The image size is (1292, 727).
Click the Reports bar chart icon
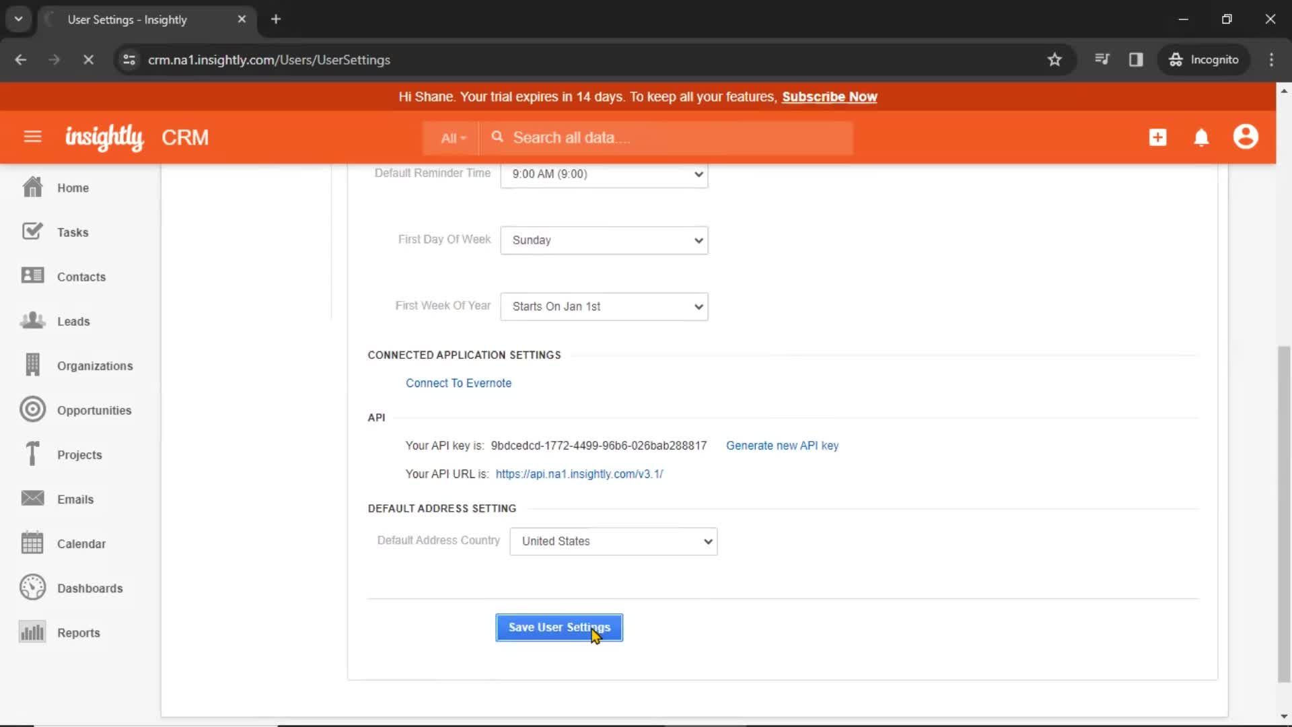(x=32, y=631)
